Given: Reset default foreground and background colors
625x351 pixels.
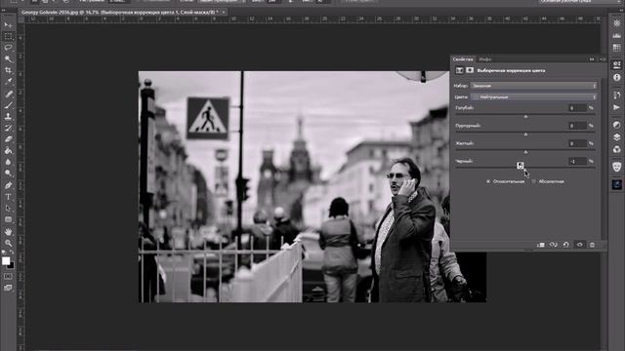Looking at the screenshot, I should pos(4,253).
